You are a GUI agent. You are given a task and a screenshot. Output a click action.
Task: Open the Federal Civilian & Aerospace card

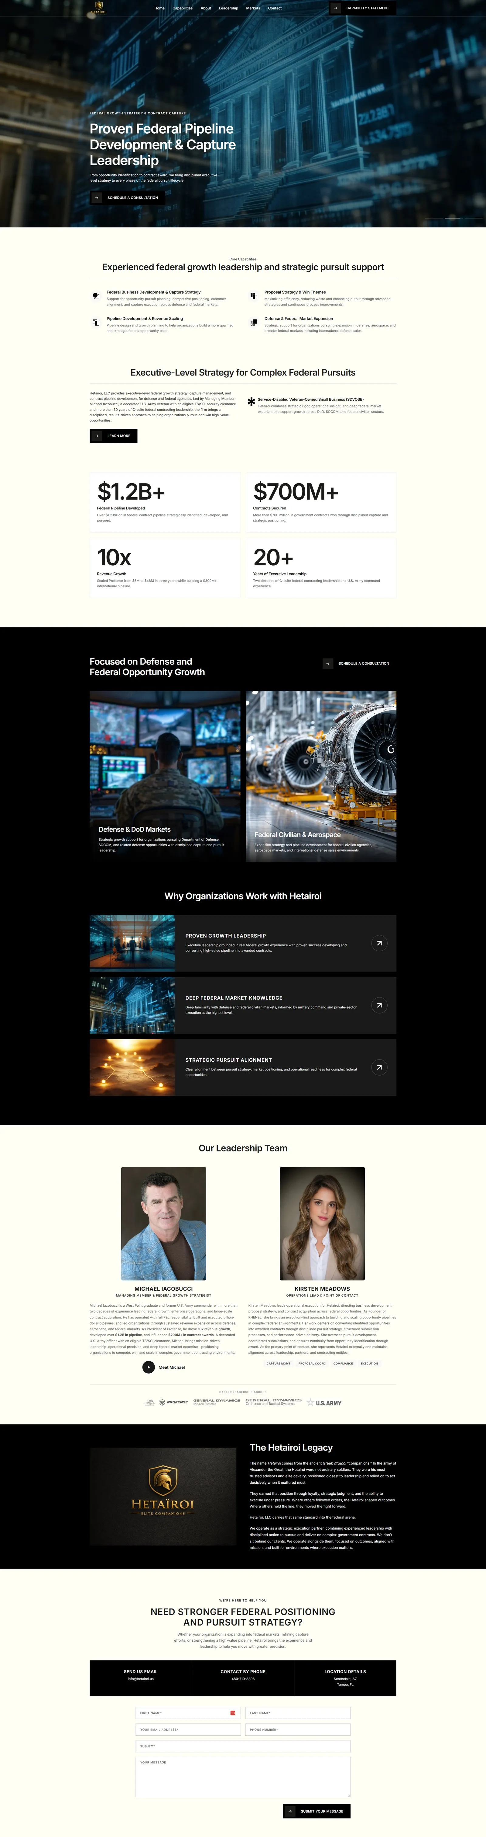(x=321, y=776)
